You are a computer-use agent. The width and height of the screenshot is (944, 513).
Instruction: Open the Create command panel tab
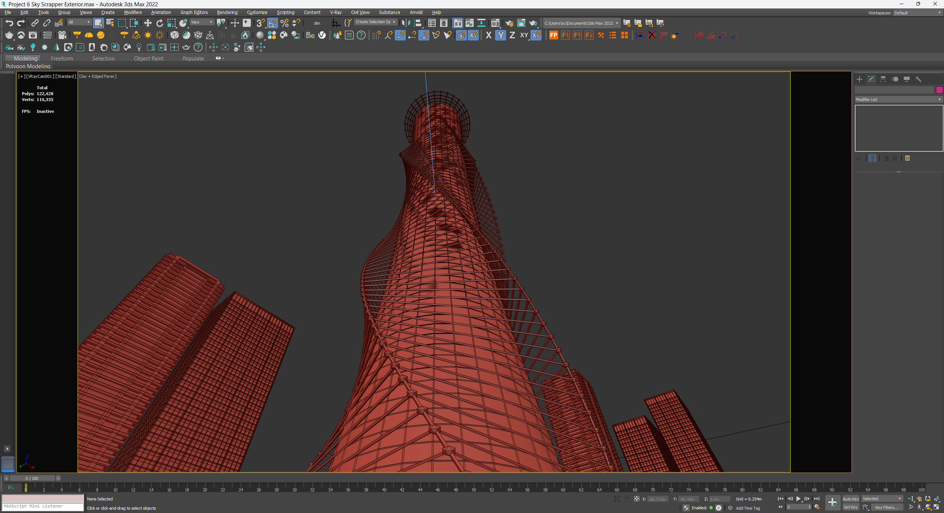[x=860, y=79]
